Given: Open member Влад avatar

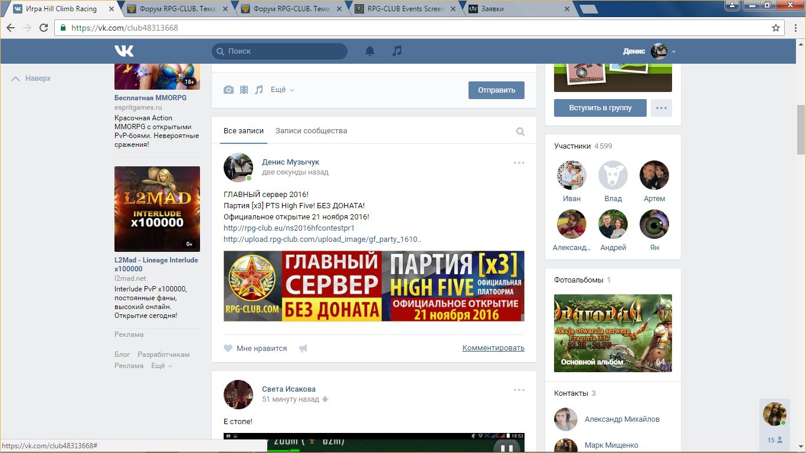Looking at the screenshot, I should coord(613,175).
